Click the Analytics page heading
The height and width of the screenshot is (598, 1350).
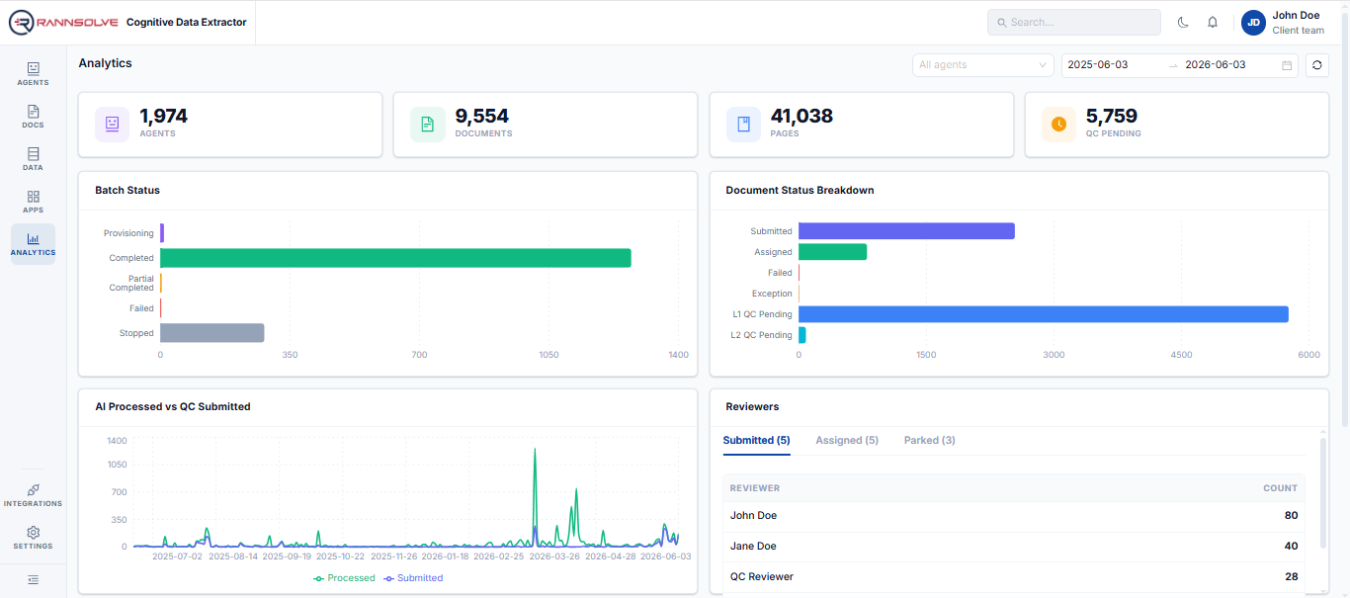106,63
